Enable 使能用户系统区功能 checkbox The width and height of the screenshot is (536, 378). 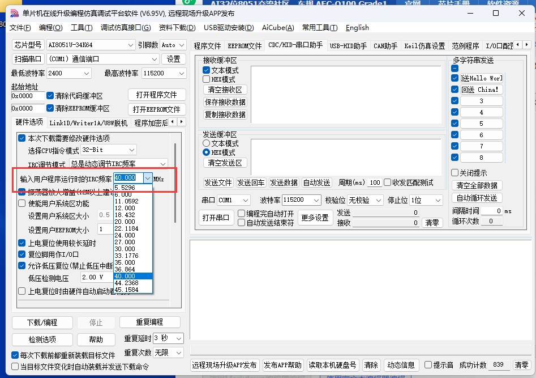(x=22, y=203)
